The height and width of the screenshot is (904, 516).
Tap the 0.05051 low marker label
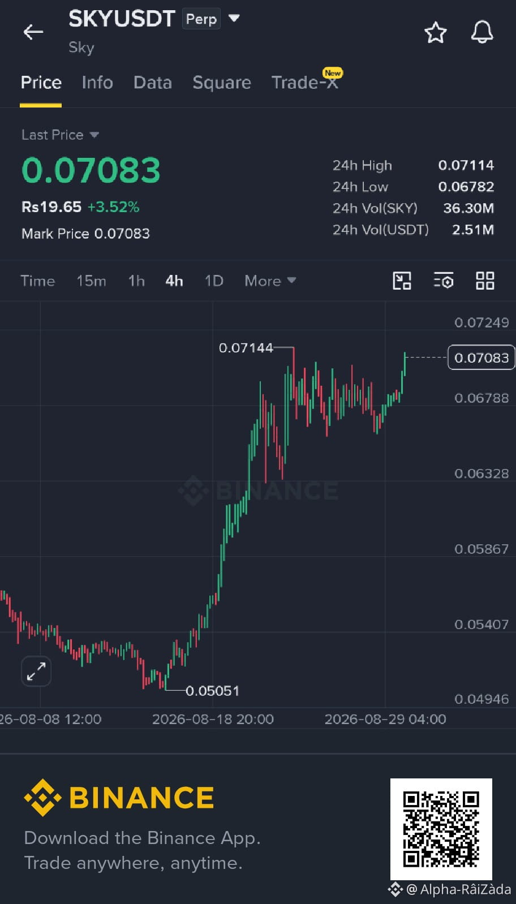pyautogui.click(x=213, y=691)
